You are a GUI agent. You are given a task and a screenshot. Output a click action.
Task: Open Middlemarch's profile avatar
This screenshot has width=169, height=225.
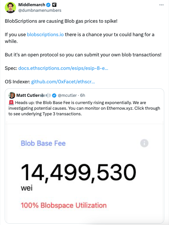10,8
